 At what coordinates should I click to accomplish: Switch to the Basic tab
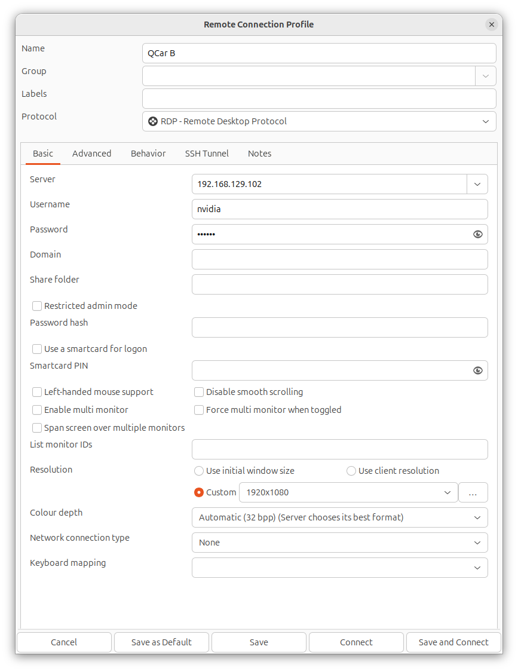43,154
